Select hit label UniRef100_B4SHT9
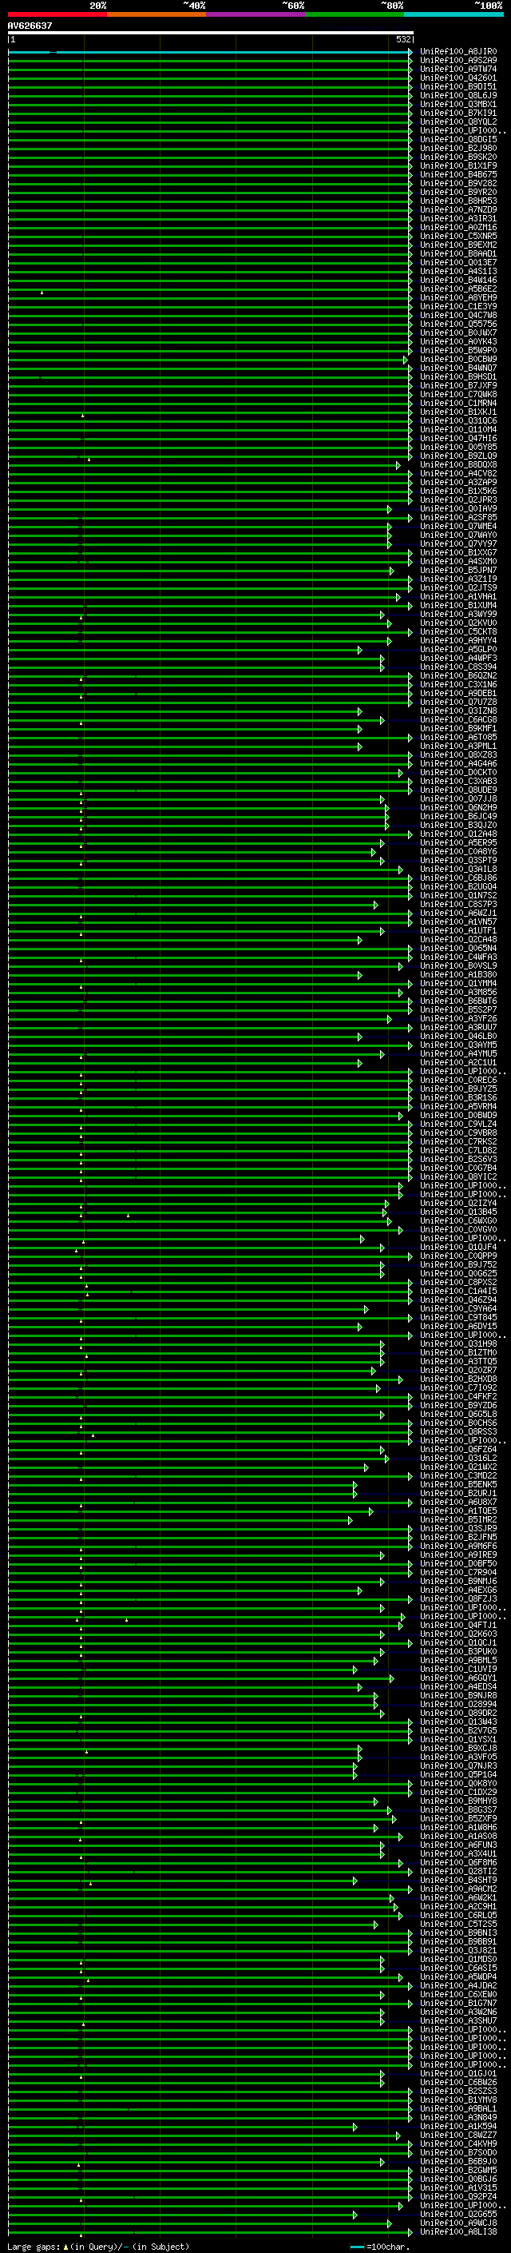 [x=458, y=1881]
